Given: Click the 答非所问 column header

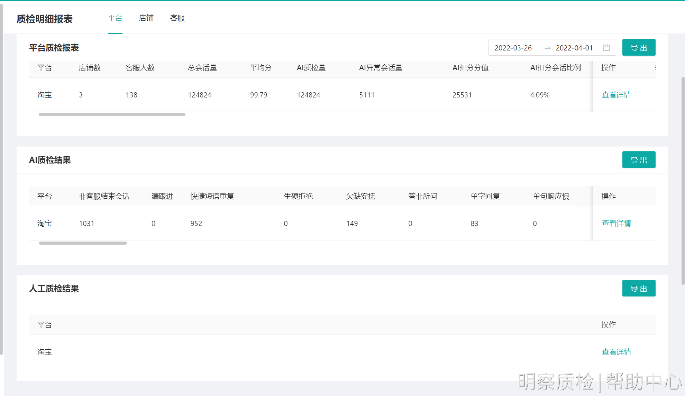Looking at the screenshot, I should tap(423, 196).
